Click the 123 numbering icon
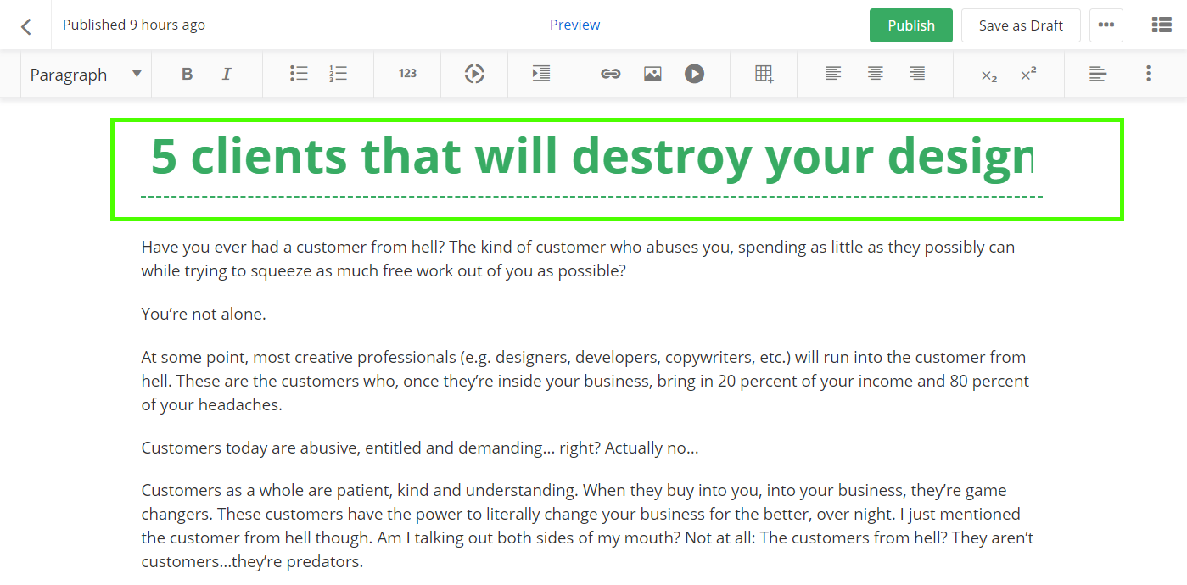The image size is (1187, 585). 407,74
